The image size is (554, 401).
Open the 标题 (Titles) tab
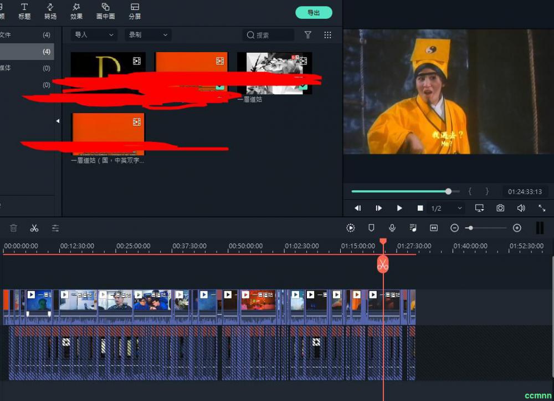(x=24, y=11)
